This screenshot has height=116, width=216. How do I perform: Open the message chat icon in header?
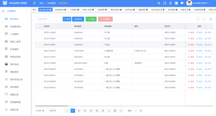pyautogui.click(x=182, y=3)
